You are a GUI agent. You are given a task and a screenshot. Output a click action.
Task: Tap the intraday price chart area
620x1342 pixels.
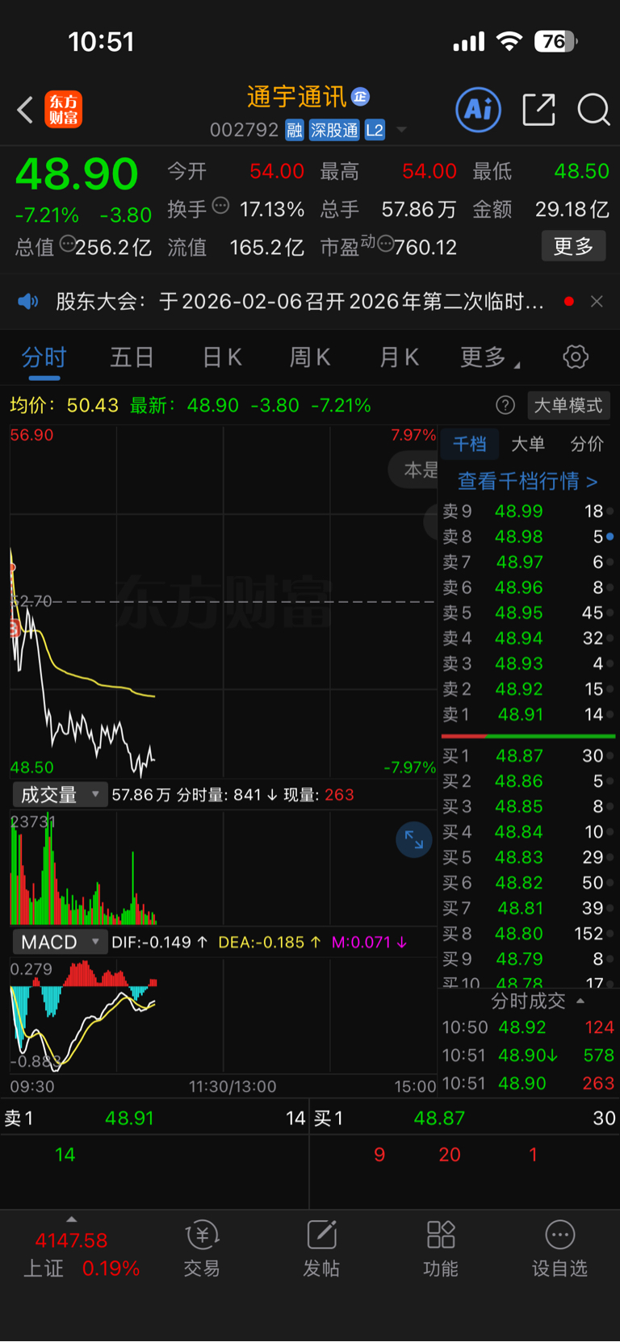pyautogui.click(x=223, y=601)
